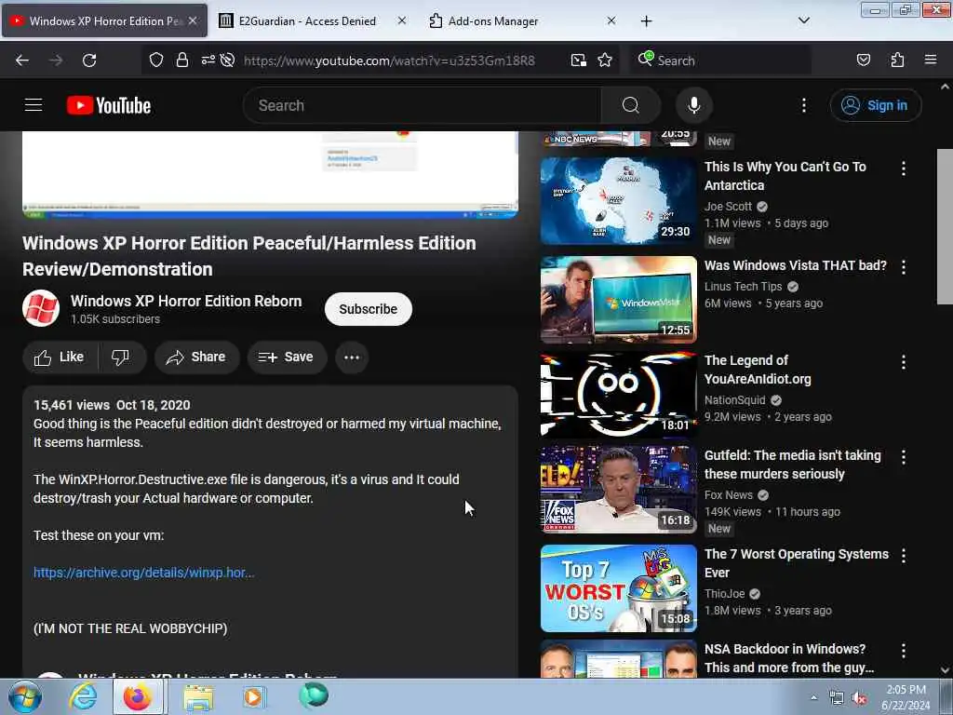
Task: Open the YouTube guide hamburger menu
Action: click(x=34, y=105)
